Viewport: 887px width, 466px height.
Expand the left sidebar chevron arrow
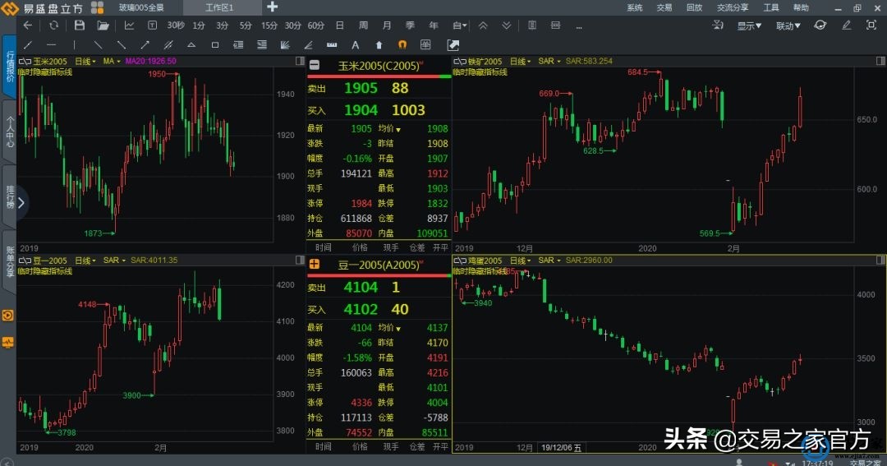(x=21, y=203)
